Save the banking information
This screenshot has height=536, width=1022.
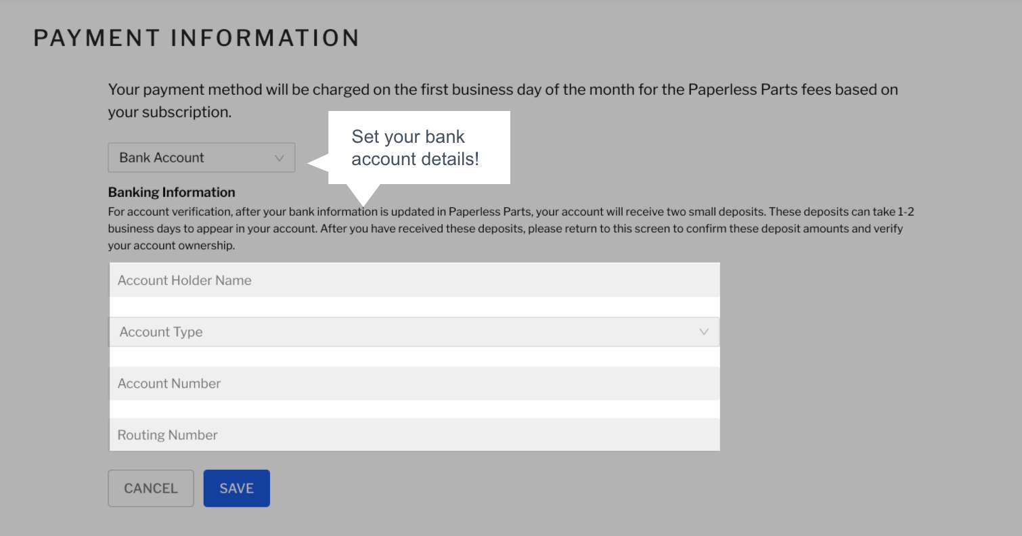[236, 488]
